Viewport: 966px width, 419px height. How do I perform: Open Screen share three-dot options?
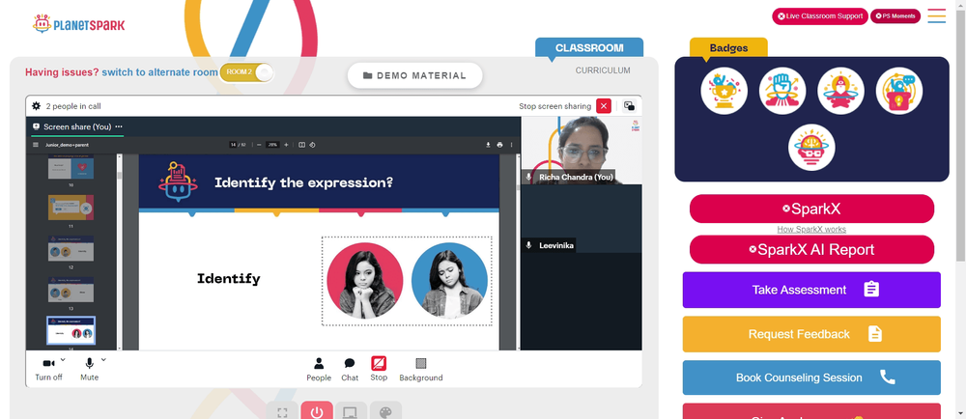(x=119, y=126)
